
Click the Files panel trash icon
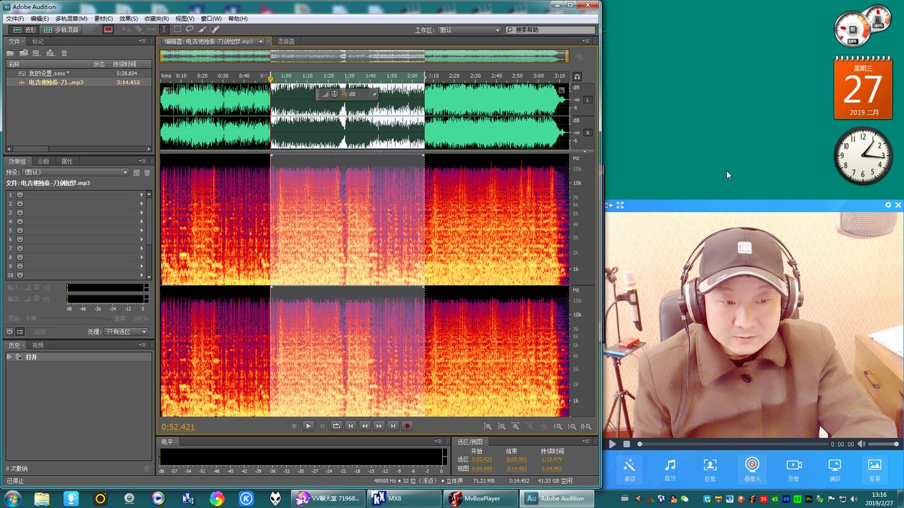pos(64,53)
